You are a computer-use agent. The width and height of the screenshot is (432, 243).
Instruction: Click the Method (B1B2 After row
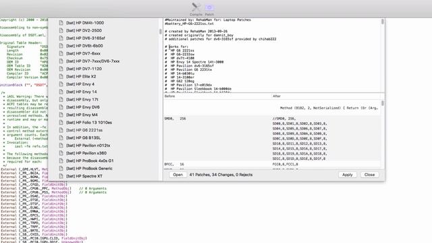click(329, 108)
